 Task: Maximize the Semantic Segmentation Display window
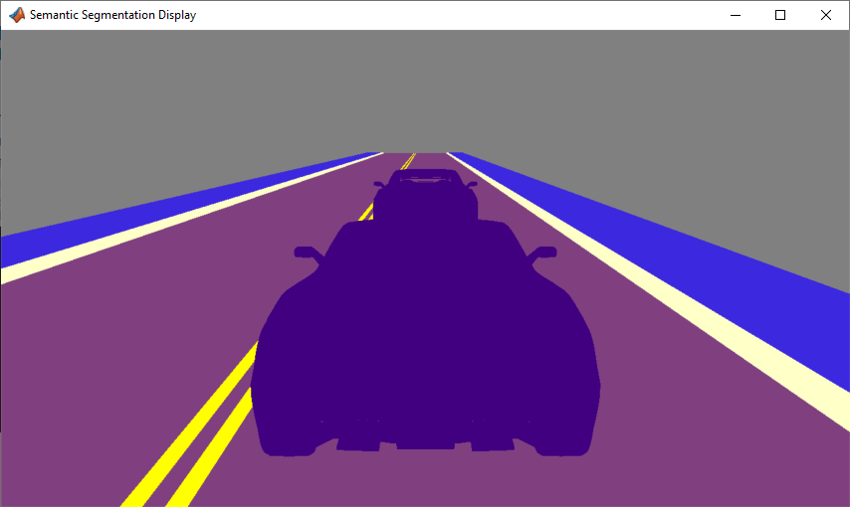click(780, 15)
